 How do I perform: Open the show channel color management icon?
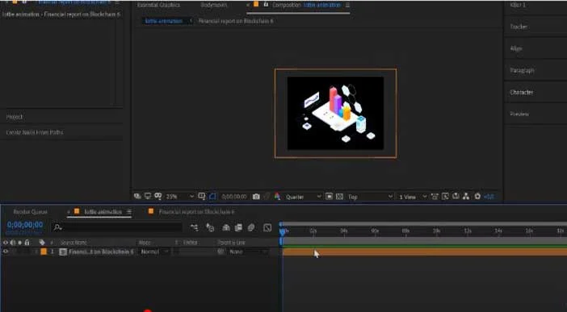point(277,197)
